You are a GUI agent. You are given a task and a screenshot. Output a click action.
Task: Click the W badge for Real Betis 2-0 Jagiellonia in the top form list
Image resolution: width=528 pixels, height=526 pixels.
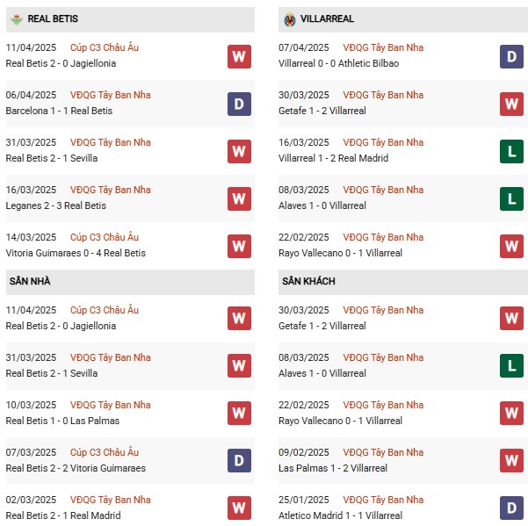click(239, 56)
